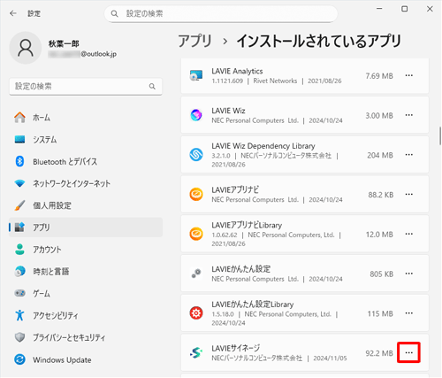
Task: Click the magnifier icon in top search
Action: [x=114, y=13]
